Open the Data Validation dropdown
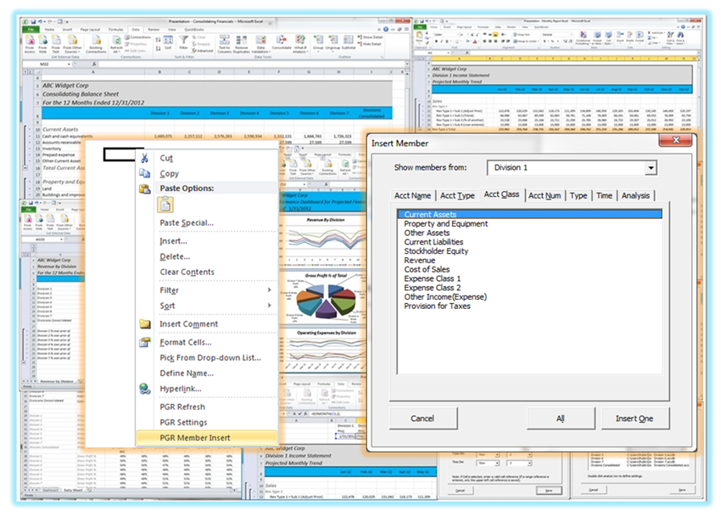721x517 pixels. 260,44
